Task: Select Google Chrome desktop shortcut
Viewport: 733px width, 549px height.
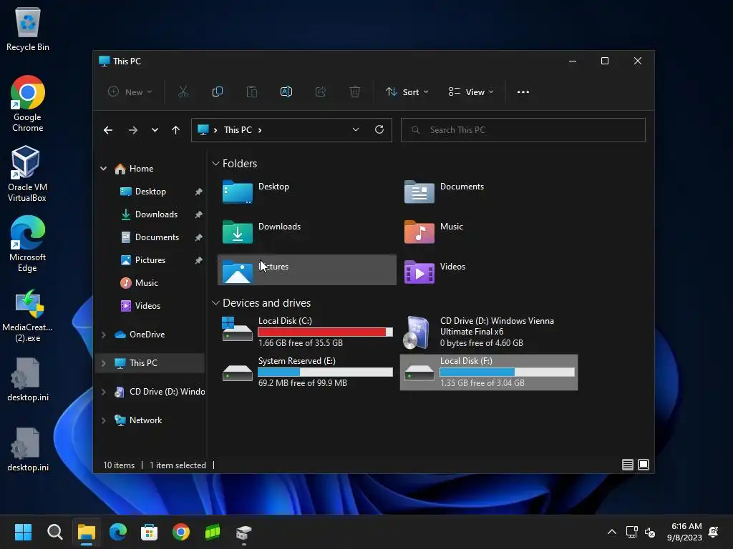Action: click(x=28, y=104)
